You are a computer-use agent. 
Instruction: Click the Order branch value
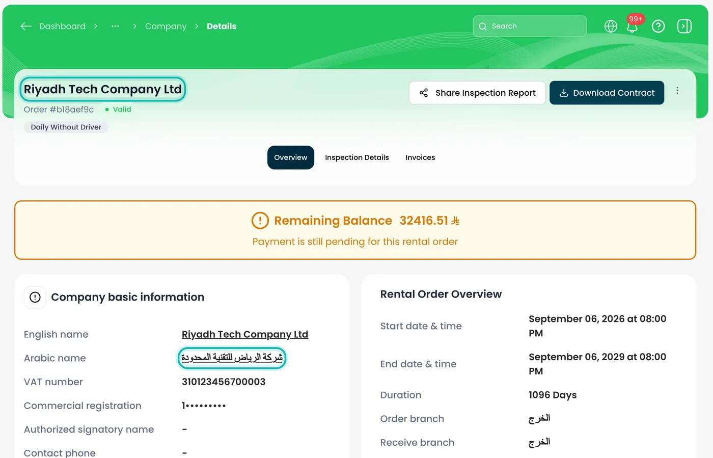[x=539, y=418]
